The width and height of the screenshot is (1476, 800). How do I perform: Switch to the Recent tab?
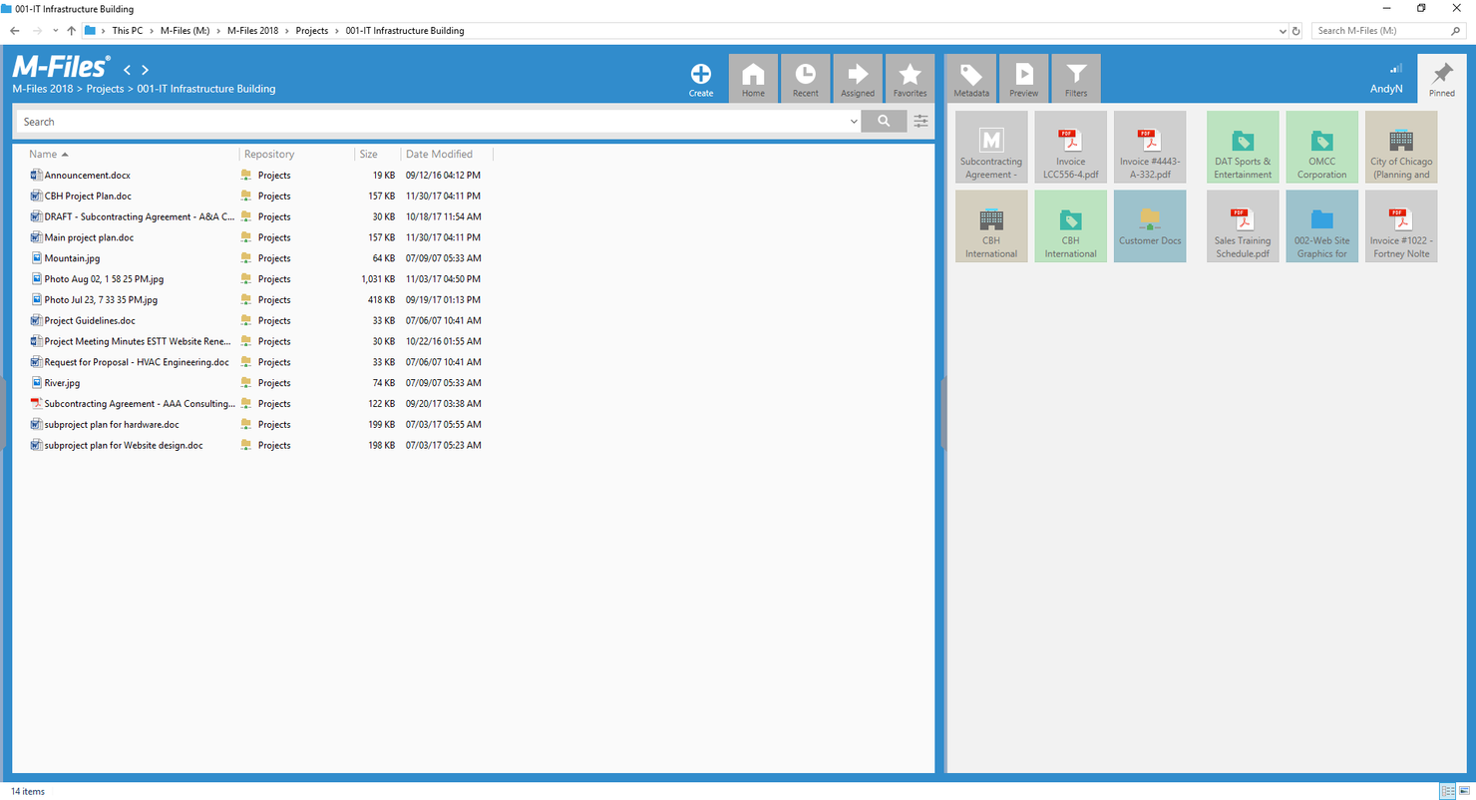(x=805, y=79)
